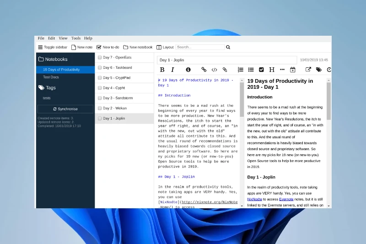
Task: Apply Italic formatting icon
Action: [173, 70]
